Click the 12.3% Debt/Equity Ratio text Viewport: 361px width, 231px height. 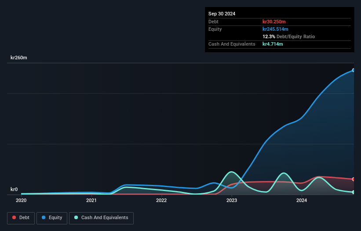tap(289, 36)
